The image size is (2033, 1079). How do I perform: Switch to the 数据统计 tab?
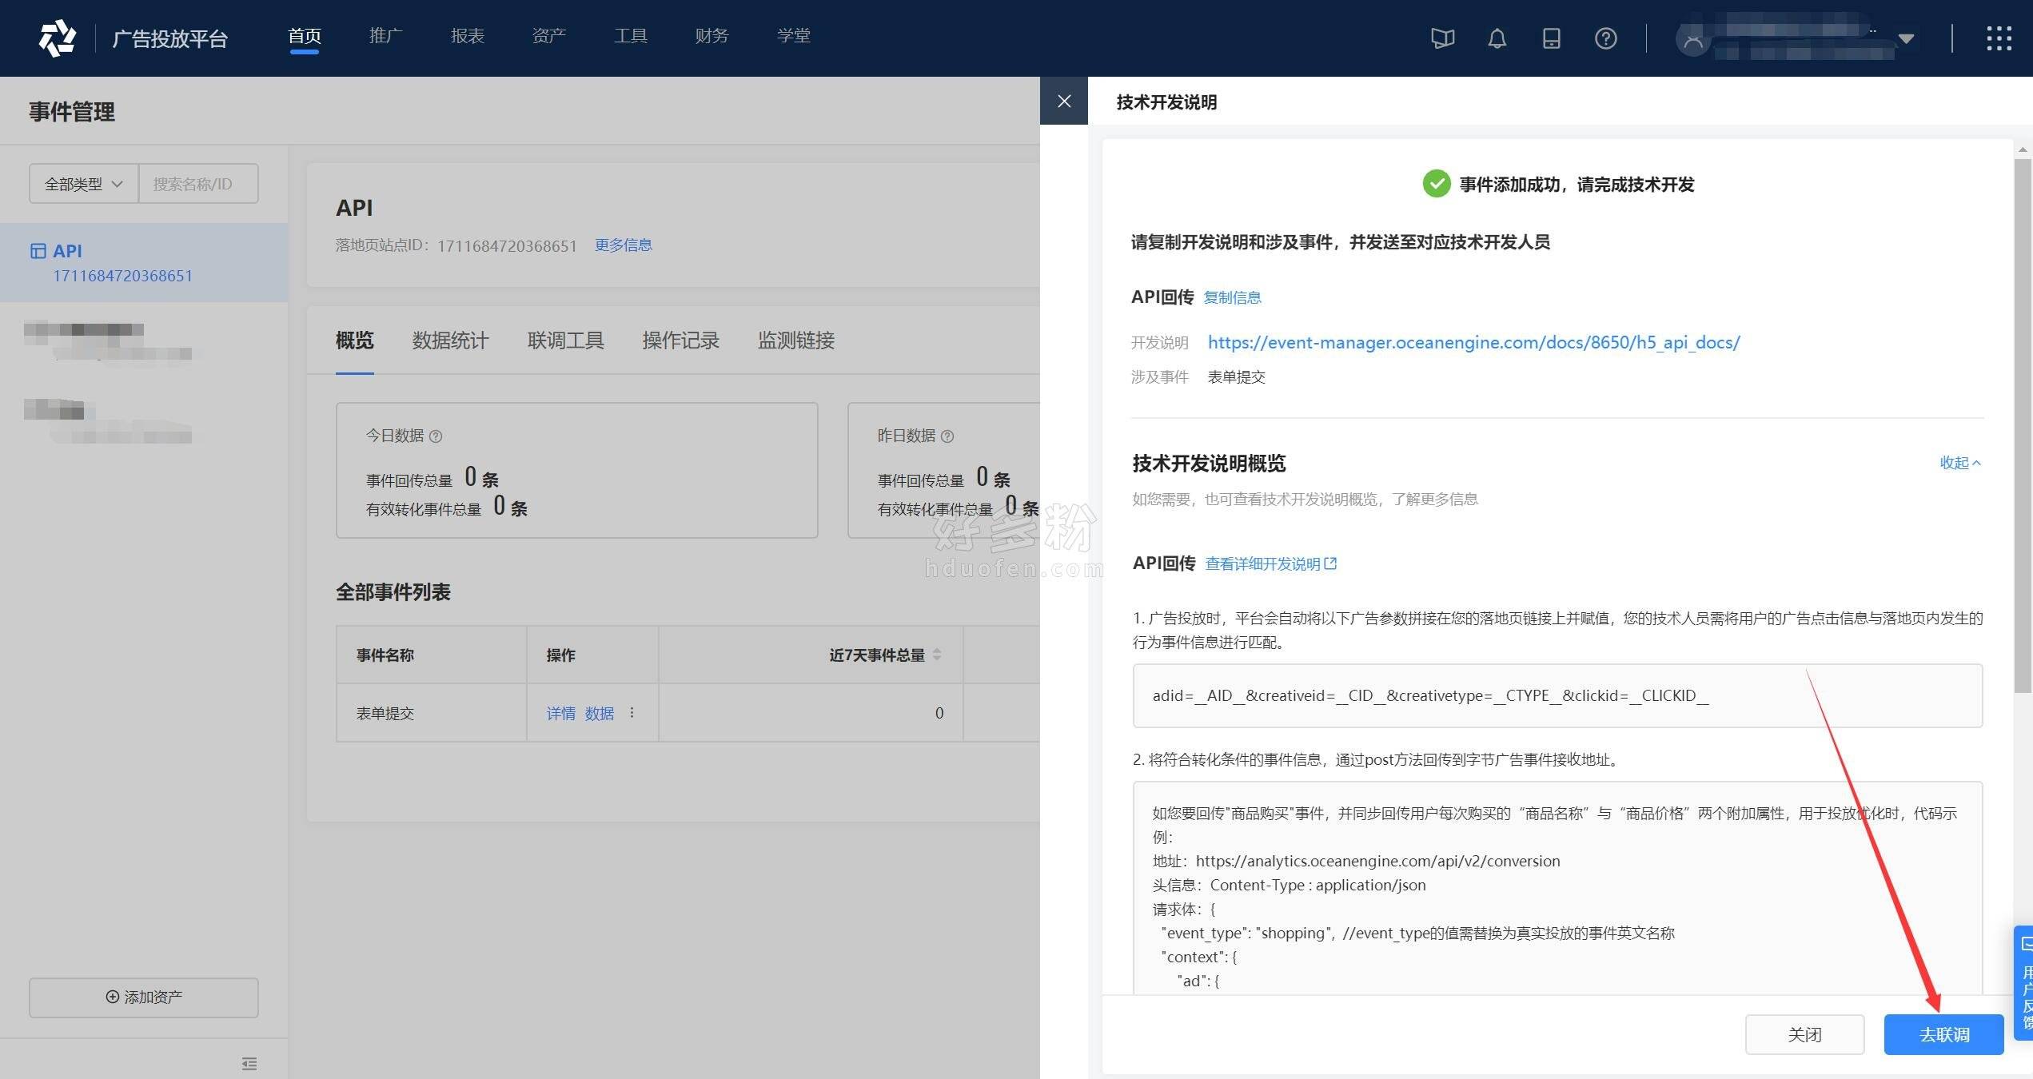click(450, 340)
